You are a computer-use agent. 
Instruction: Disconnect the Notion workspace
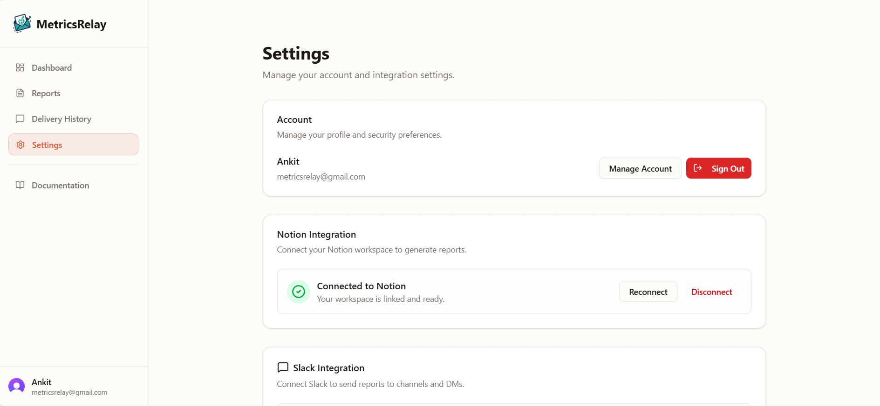(x=711, y=292)
